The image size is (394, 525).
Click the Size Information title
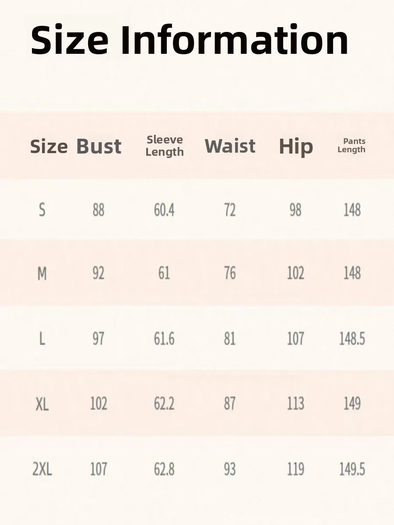189,40
